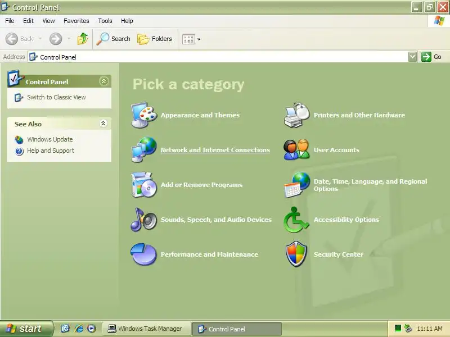Click the Sounds, Speech, and Audio speaker icon

tap(144, 220)
